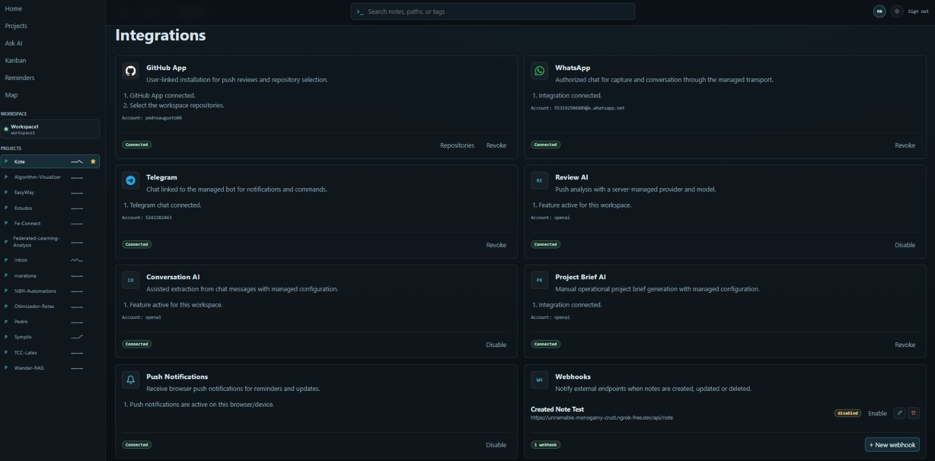This screenshot has width=935, height=461.
Task: Create a new webhook
Action: tap(892, 445)
